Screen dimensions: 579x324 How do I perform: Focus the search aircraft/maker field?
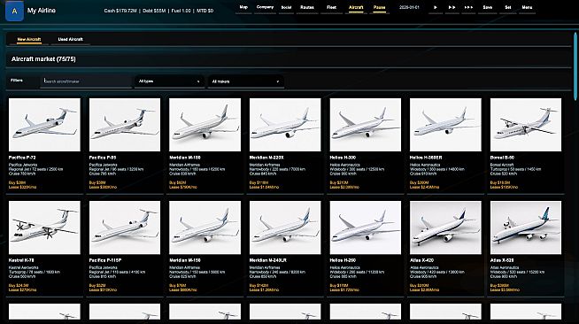[x=86, y=81]
